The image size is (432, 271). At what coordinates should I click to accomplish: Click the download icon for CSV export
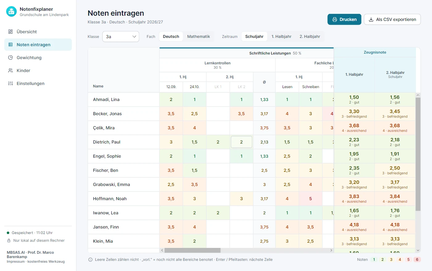[371, 19]
